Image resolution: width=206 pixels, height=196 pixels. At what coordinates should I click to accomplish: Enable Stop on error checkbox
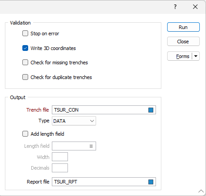click(x=25, y=33)
